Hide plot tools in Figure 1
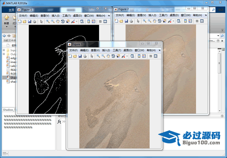The width and height of the screenshot is (227, 158). (x=100, y=21)
